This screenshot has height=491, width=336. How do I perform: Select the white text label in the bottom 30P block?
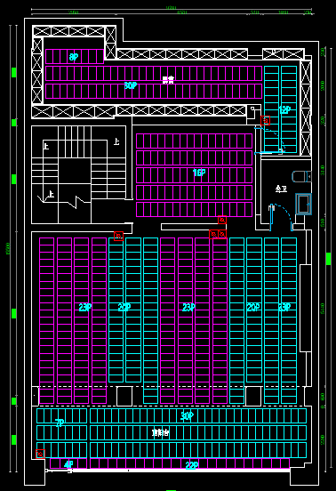[160, 433]
